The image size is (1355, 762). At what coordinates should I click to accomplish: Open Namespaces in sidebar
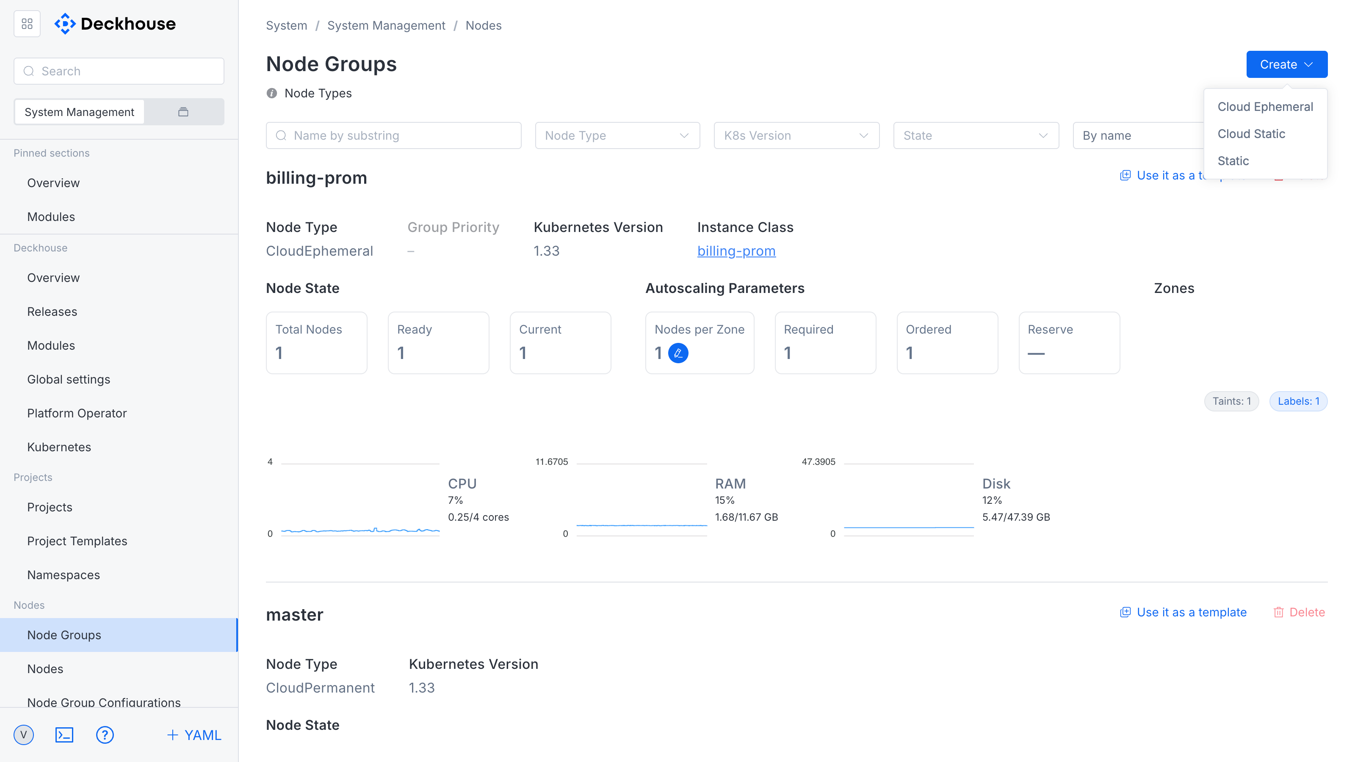click(x=119, y=575)
